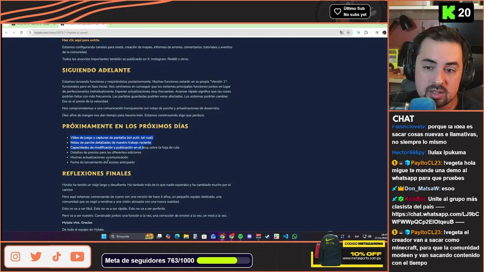Image resolution: width=484 pixels, height=272 pixels.
Task: Open Calculator from the taskbar
Action: tap(195, 236)
